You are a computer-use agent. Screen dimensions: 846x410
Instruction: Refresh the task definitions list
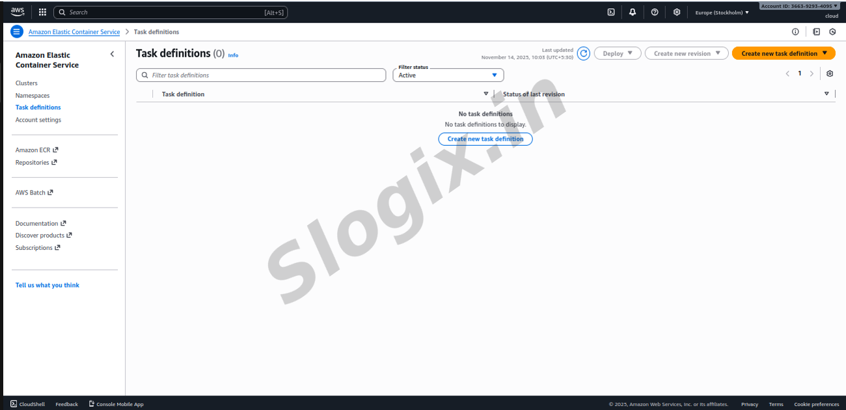click(x=584, y=53)
